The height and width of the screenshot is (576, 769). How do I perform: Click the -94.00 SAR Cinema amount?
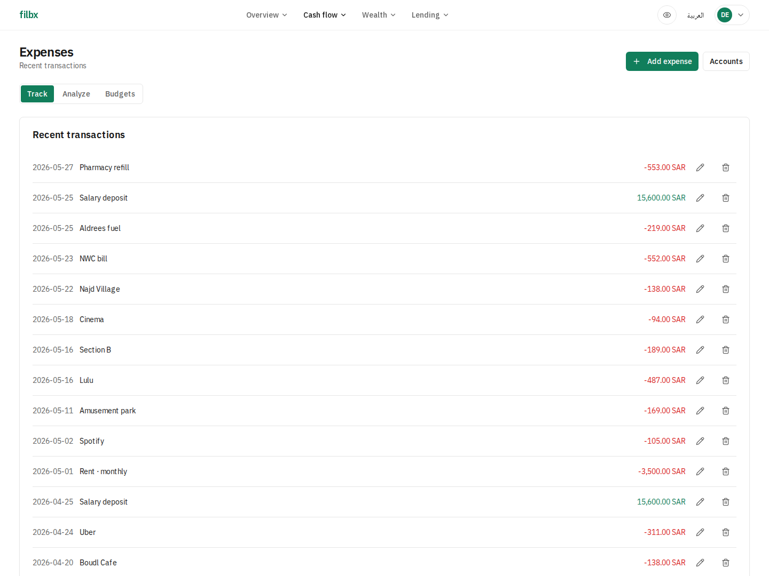coord(667,319)
